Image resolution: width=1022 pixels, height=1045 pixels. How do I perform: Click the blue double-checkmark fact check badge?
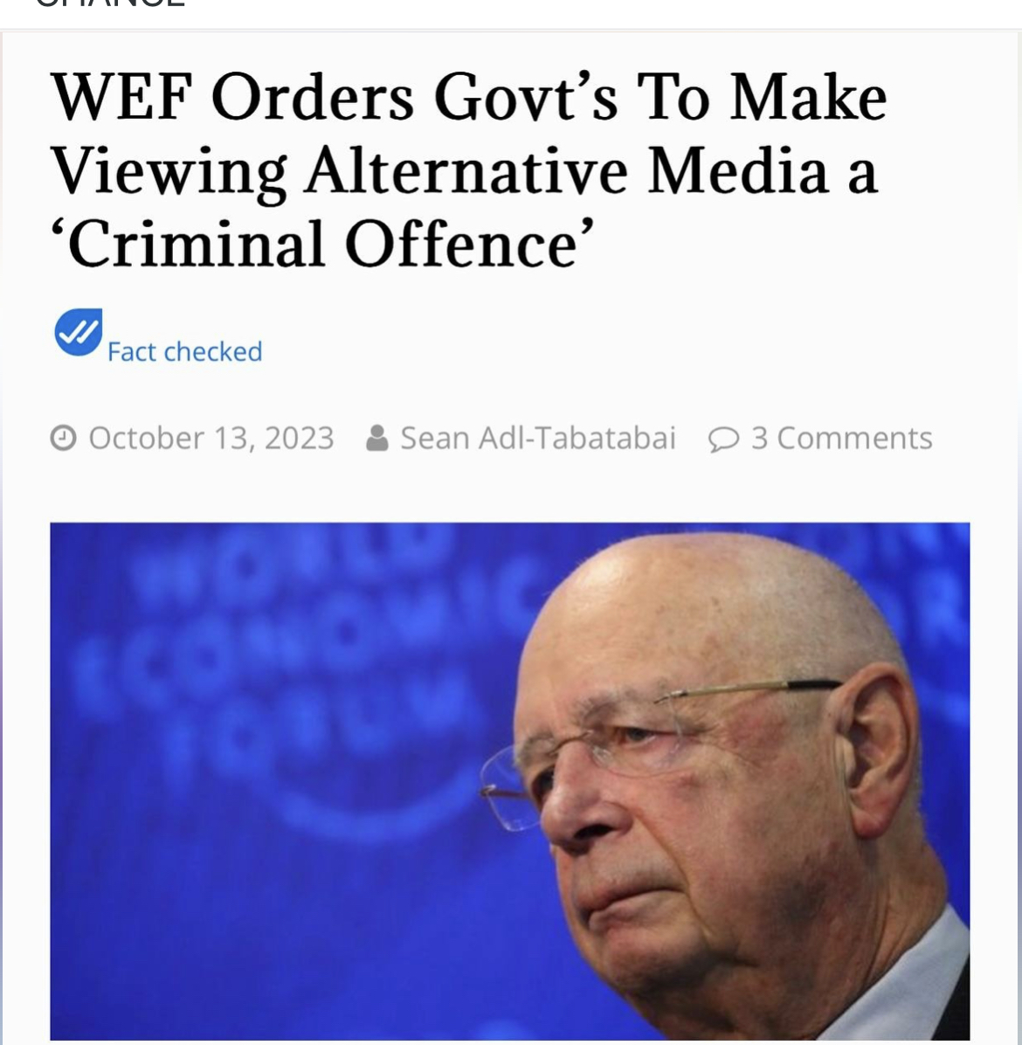click(x=78, y=331)
